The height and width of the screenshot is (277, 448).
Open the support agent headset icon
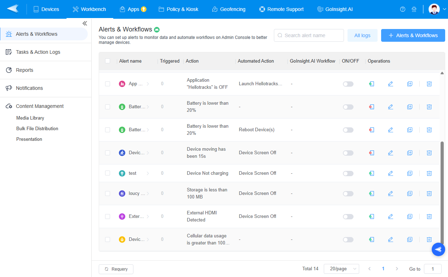(x=414, y=9)
